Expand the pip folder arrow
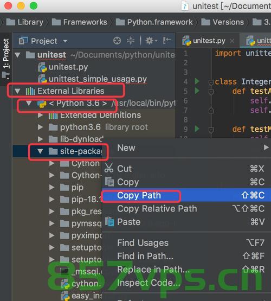 (x=51, y=187)
